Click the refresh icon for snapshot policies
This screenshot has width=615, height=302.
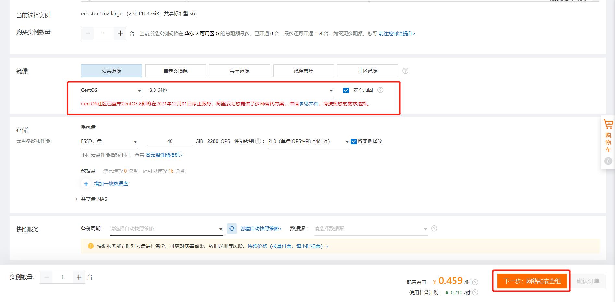coord(231,229)
